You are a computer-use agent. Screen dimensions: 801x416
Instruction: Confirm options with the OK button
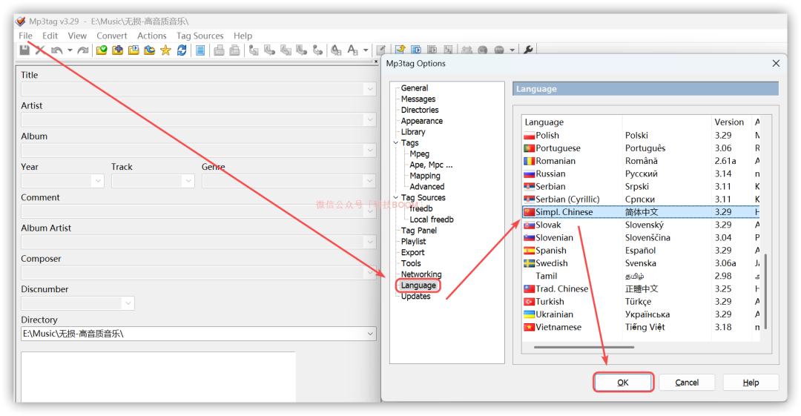(x=623, y=383)
